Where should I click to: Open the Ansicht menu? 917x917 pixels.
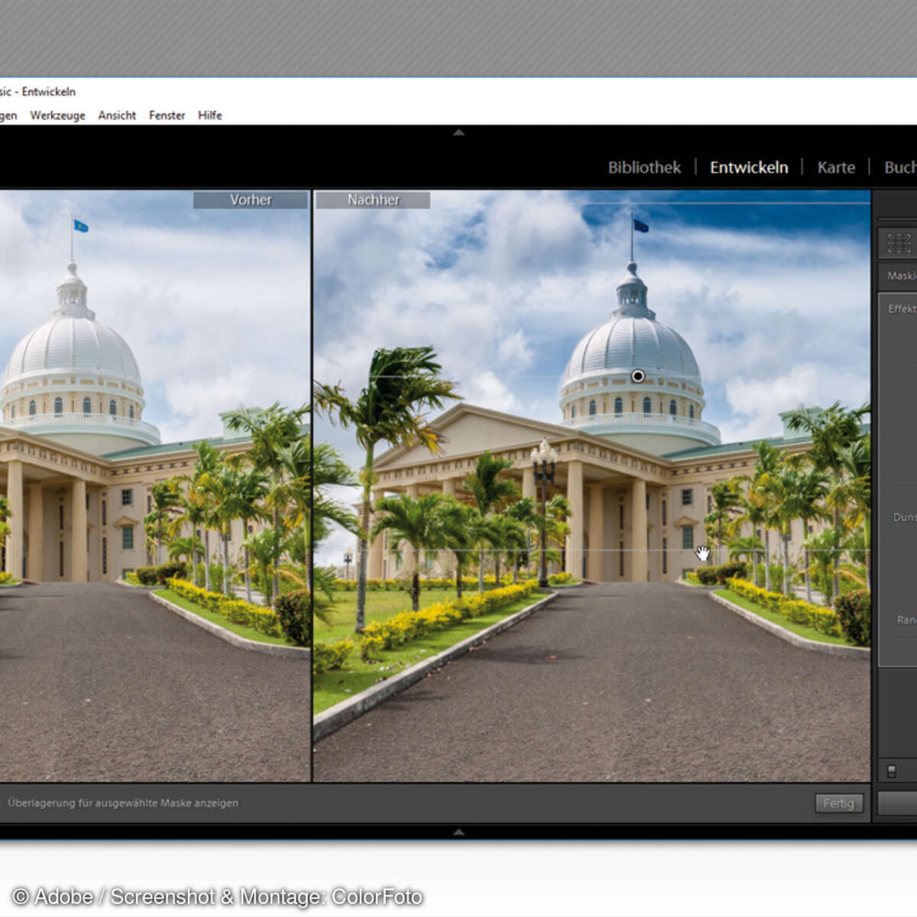click(116, 115)
